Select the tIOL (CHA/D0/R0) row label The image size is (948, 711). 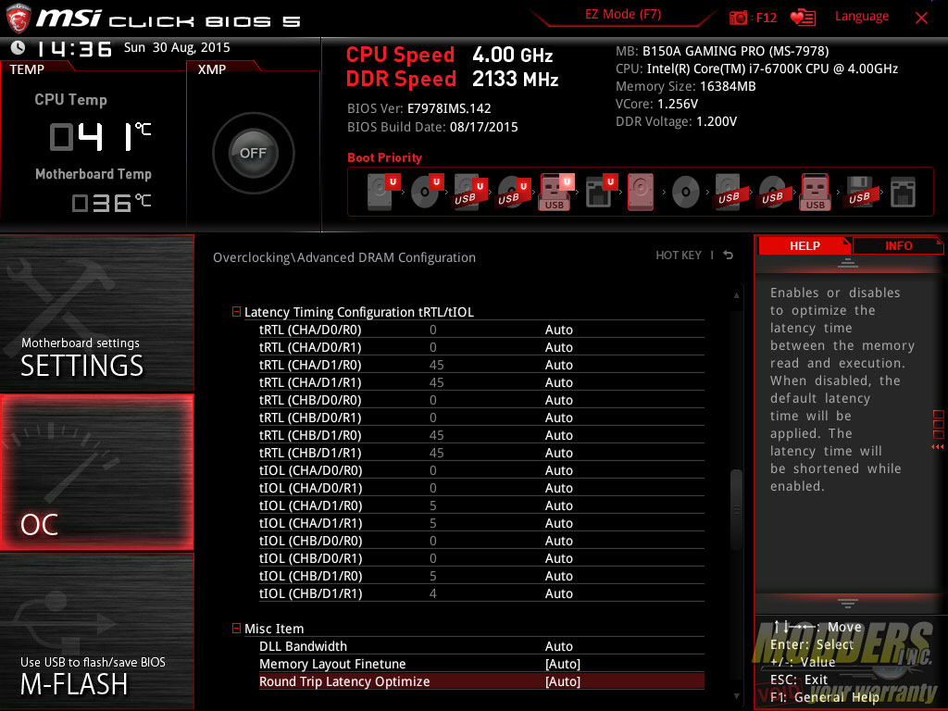[310, 470]
